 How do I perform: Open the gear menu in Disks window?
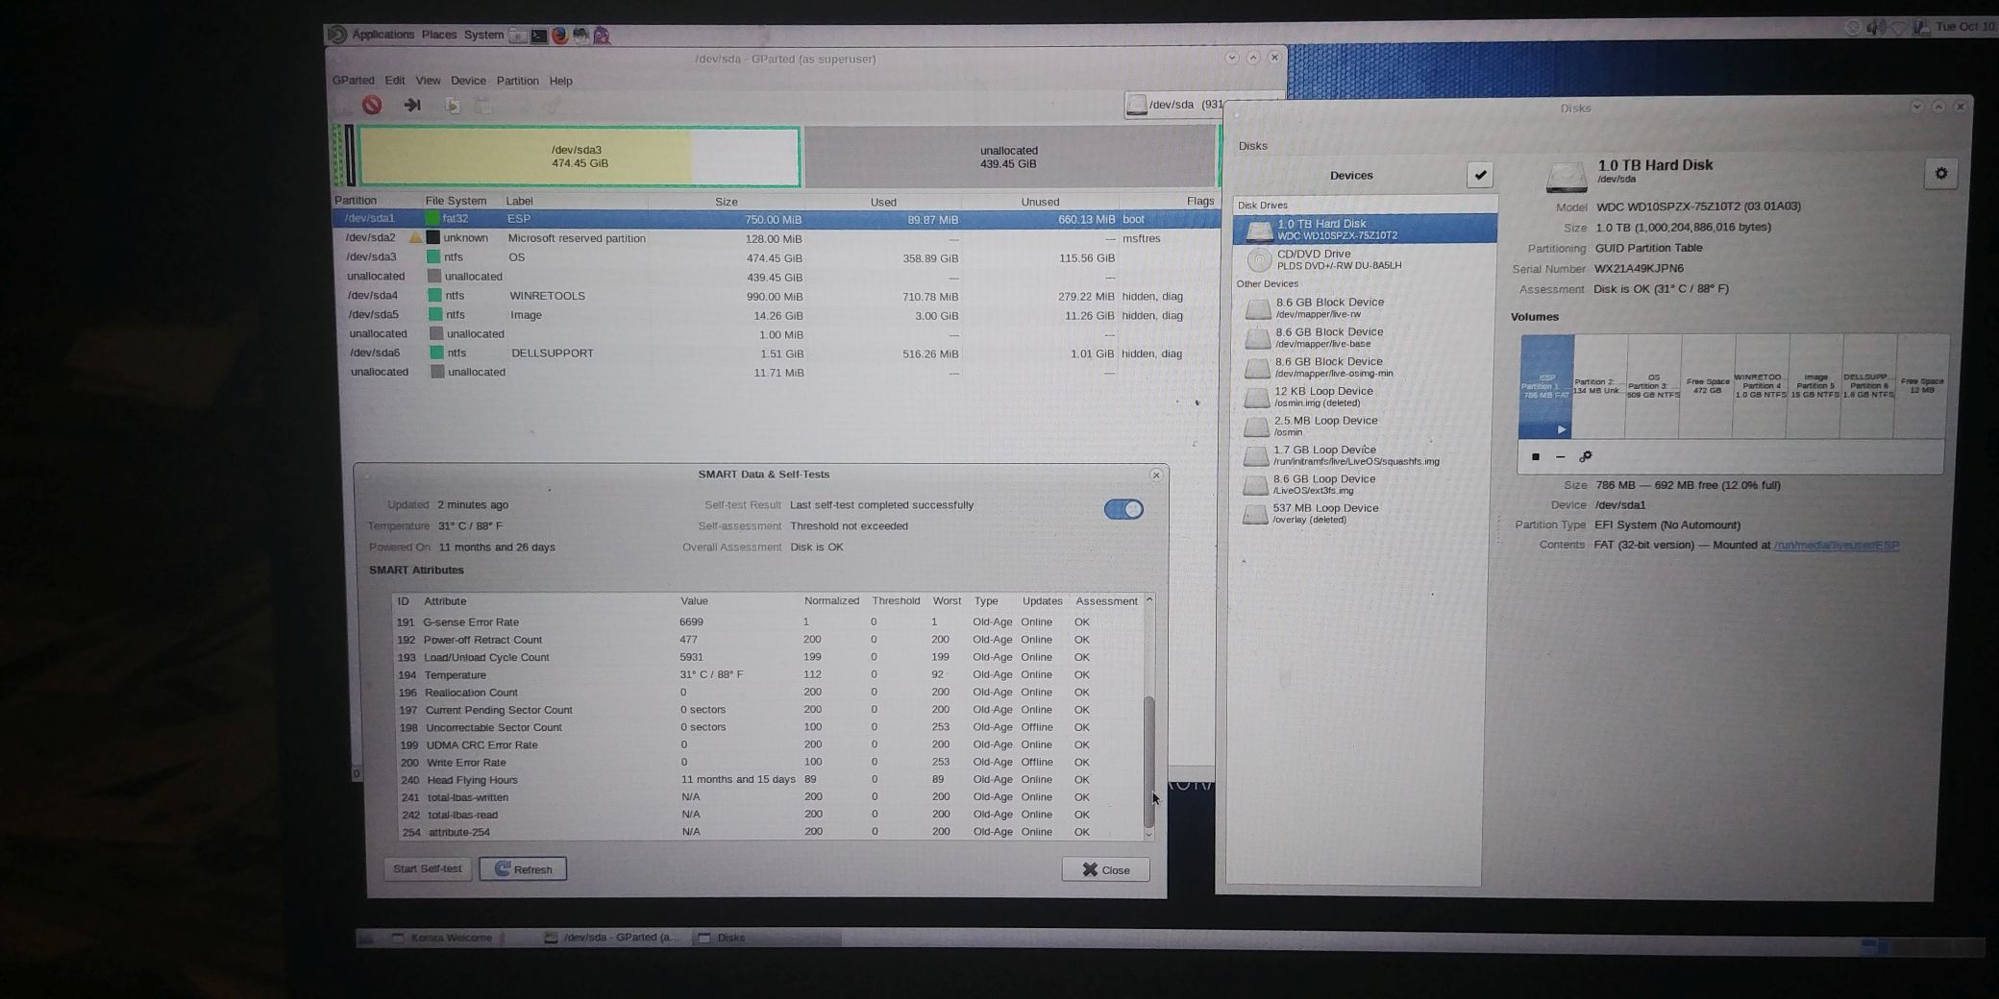(1940, 174)
